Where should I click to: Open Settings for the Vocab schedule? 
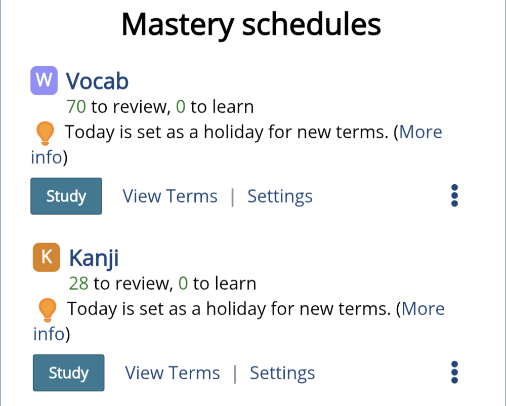click(x=280, y=196)
